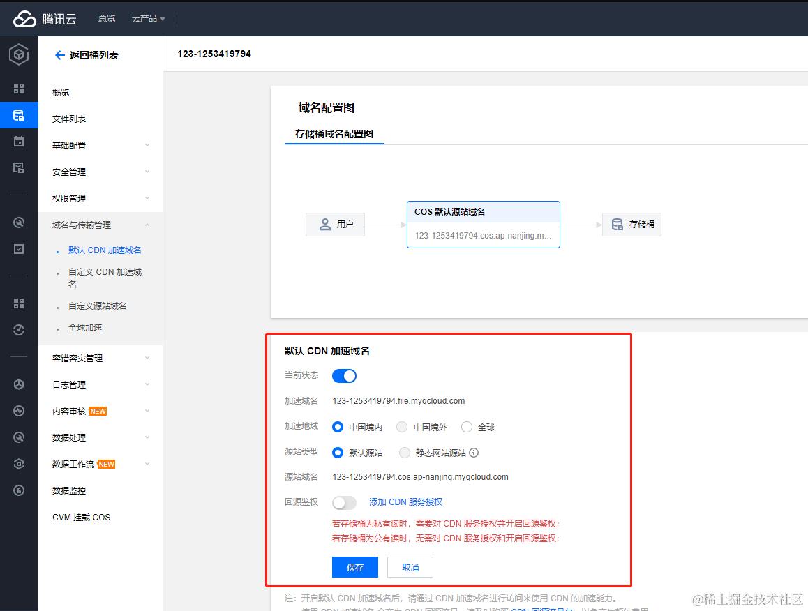This screenshot has height=611, width=808.
Task: Enable the 回源鉴权 switch
Action: click(x=344, y=502)
